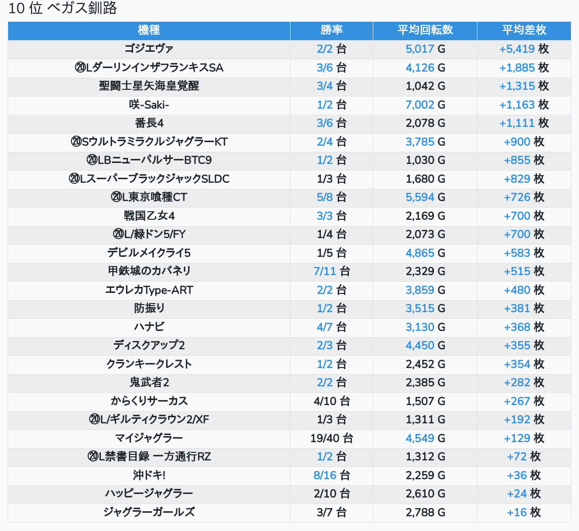The width and height of the screenshot is (579, 531).
Task: Click エウレカType-ART machine name
Action: pyautogui.click(x=149, y=290)
